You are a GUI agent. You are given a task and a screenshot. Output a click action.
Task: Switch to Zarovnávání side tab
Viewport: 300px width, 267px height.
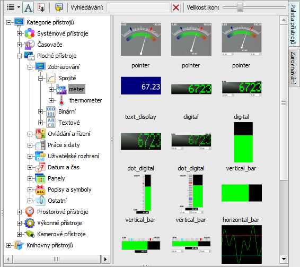293,67
